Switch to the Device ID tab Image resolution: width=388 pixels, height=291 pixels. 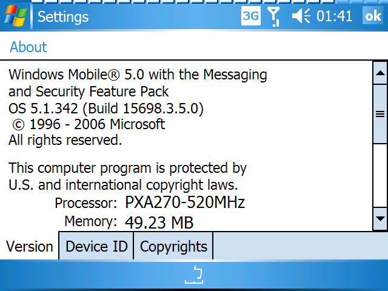[96, 246]
